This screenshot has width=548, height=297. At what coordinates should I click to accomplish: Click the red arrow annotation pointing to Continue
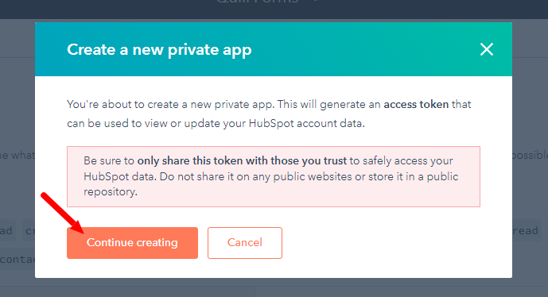[x=62, y=213]
